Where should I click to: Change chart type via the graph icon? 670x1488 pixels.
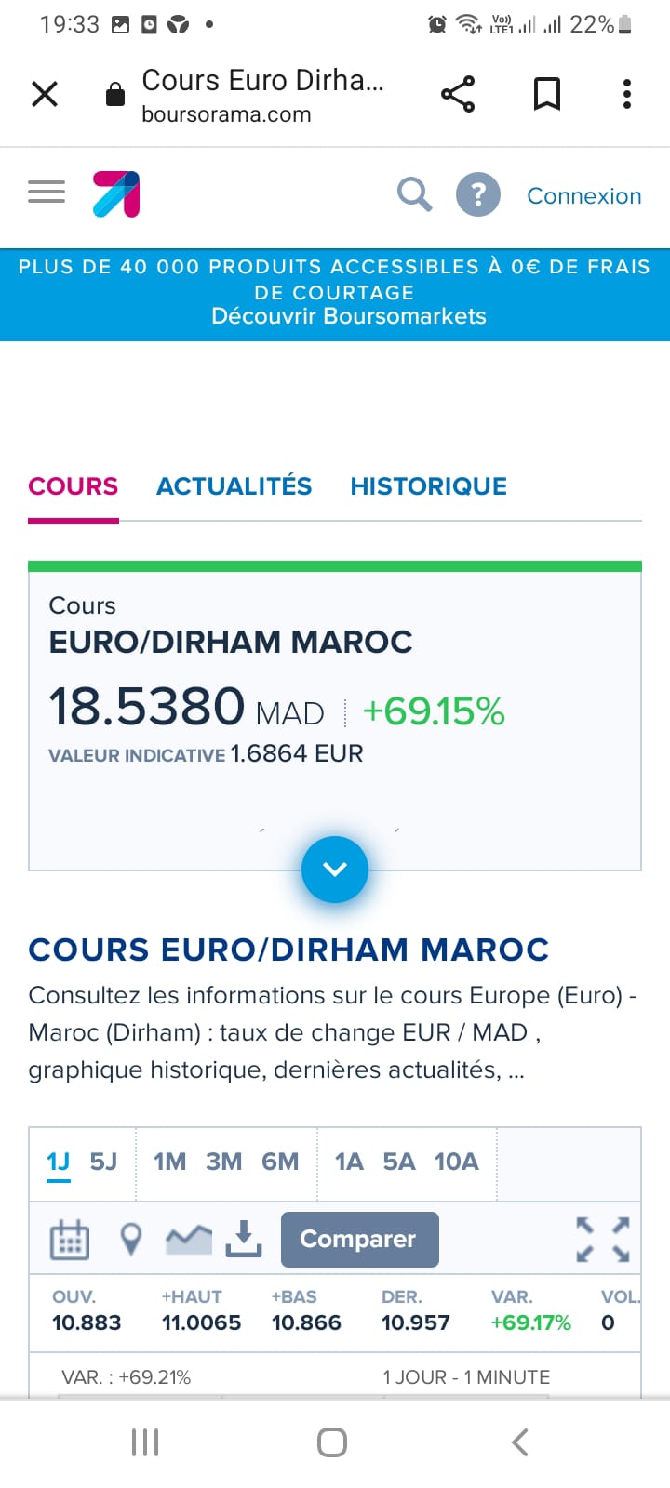coord(187,1239)
